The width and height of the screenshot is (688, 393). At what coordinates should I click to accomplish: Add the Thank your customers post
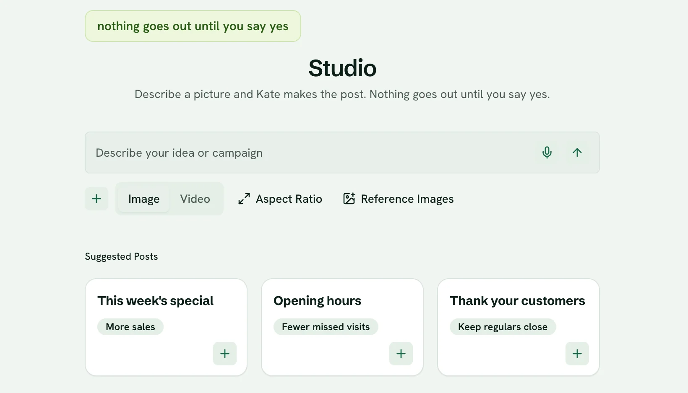pos(577,354)
